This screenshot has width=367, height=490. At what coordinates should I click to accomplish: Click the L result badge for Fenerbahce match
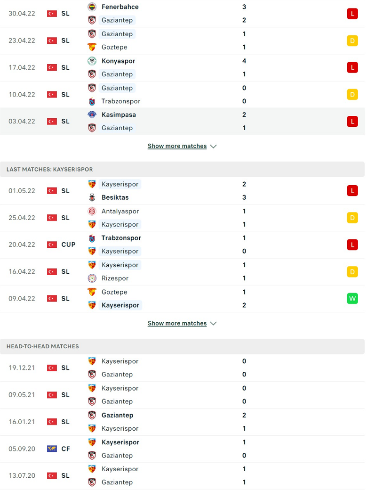[352, 14]
